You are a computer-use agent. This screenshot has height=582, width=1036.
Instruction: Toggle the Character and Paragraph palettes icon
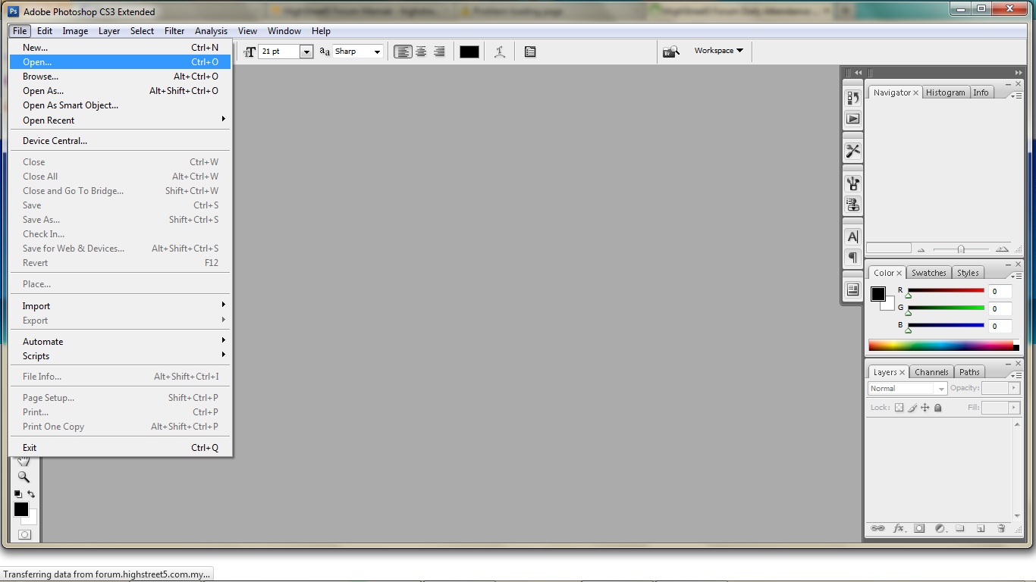click(x=530, y=52)
